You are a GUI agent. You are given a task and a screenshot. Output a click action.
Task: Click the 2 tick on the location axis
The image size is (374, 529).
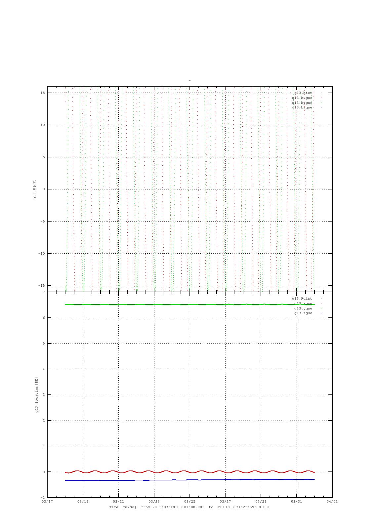coord(44,421)
